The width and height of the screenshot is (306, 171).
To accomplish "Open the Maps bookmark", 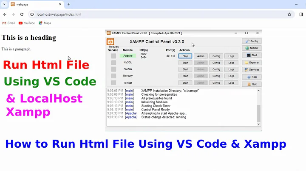I will [x=45, y=23].
